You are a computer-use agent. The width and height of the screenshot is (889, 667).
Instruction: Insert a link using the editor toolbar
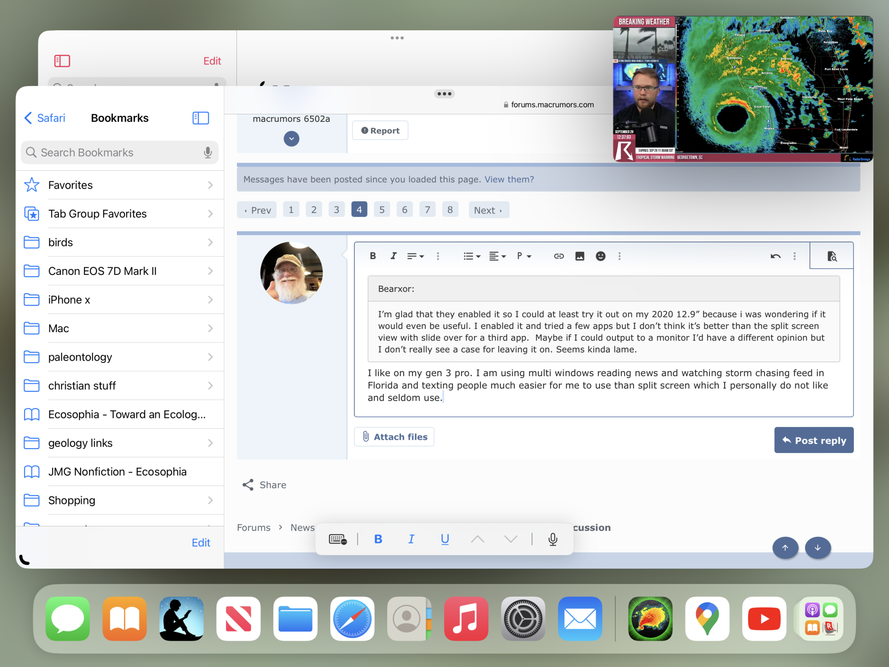pyautogui.click(x=559, y=256)
